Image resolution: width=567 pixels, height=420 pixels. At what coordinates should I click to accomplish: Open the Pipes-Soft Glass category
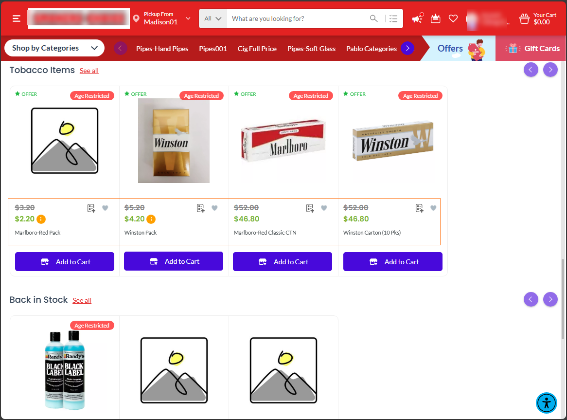tap(311, 49)
